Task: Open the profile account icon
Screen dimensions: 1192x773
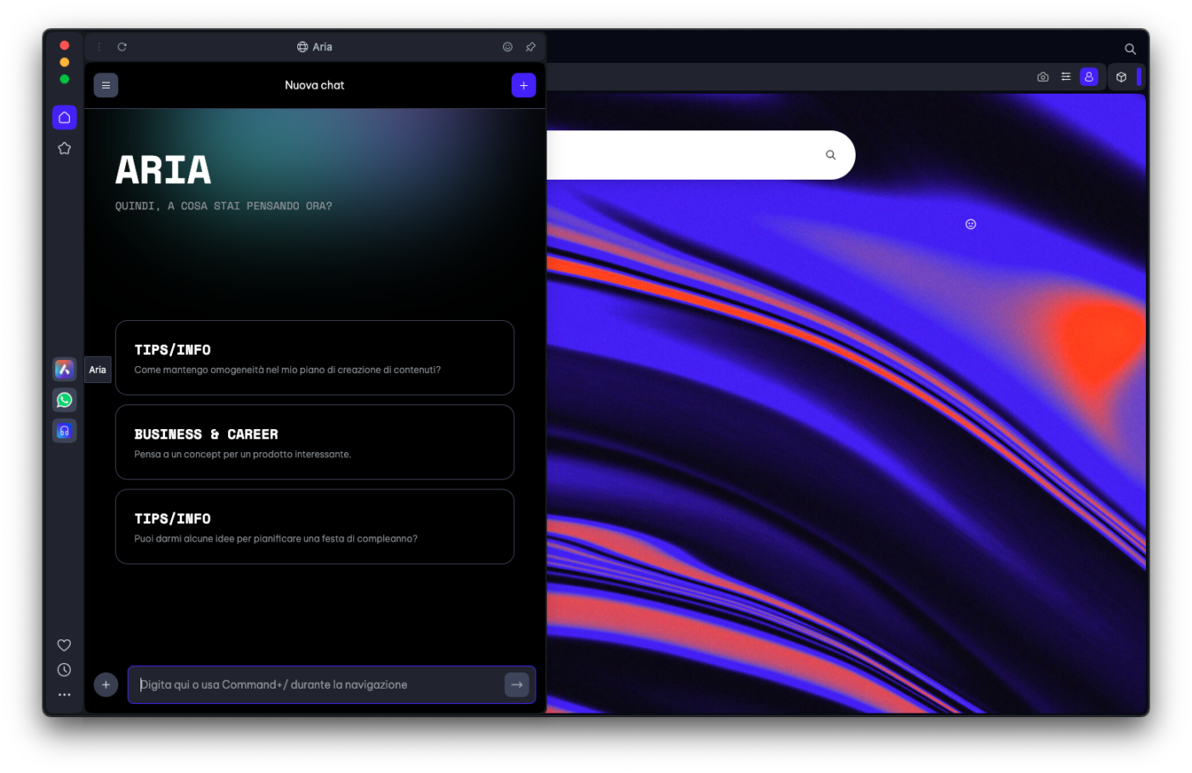Action: click(1089, 77)
